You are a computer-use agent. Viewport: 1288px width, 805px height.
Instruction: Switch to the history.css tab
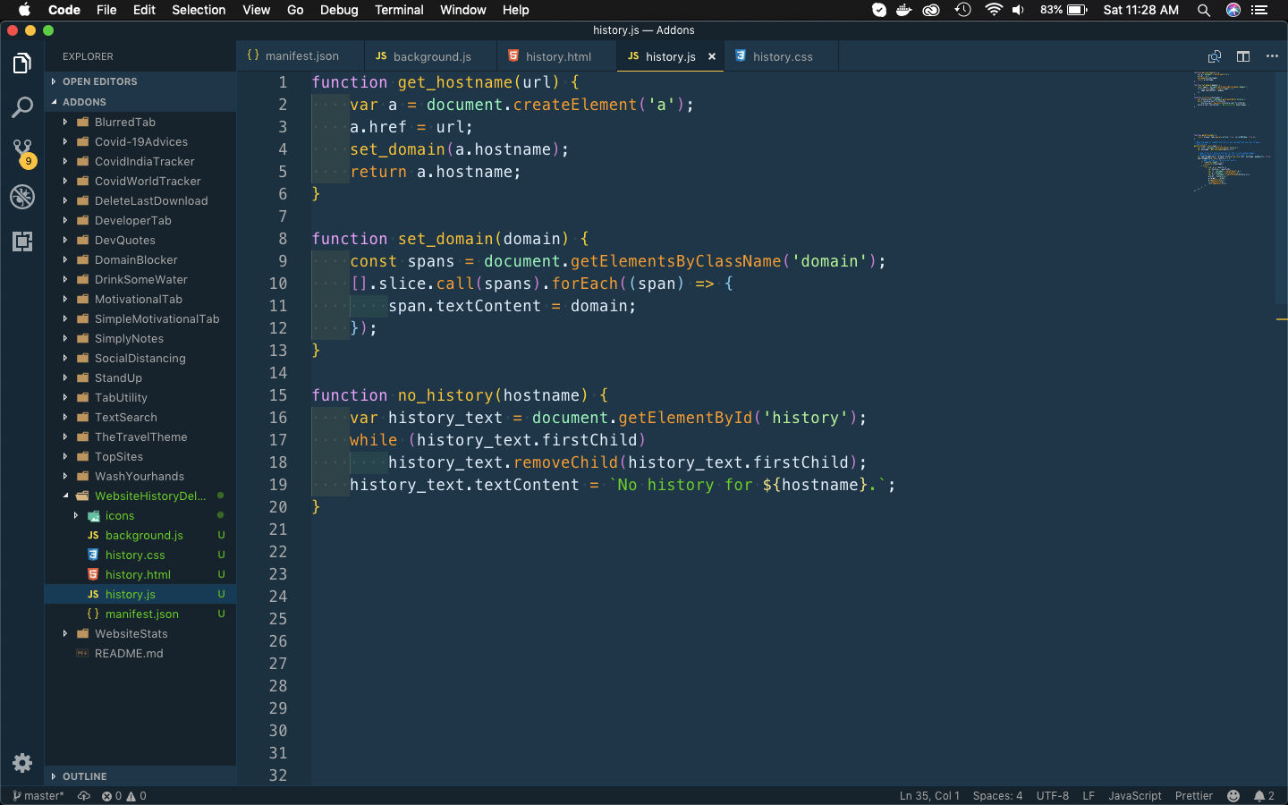[782, 56]
